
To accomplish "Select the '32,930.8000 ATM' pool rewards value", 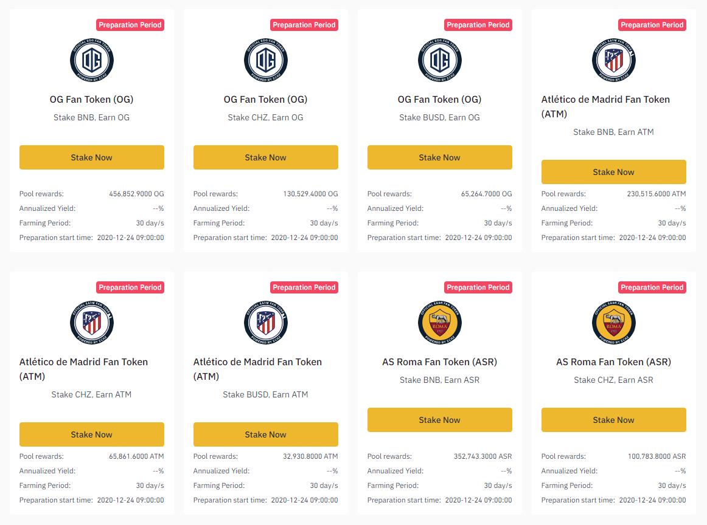I will pos(311,456).
